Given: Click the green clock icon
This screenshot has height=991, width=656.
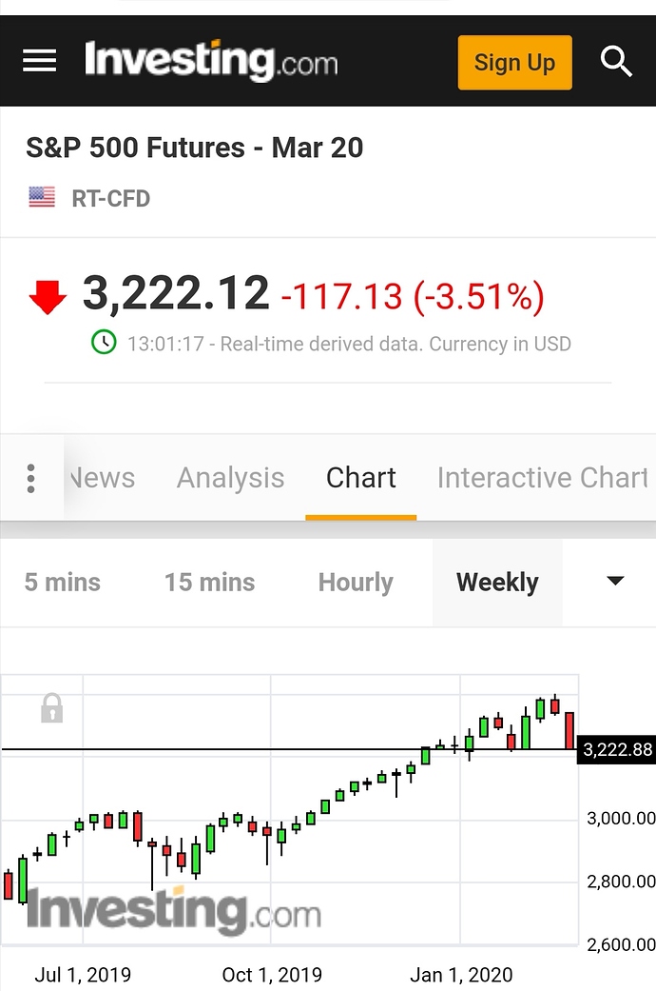Looking at the screenshot, I should tap(104, 343).
